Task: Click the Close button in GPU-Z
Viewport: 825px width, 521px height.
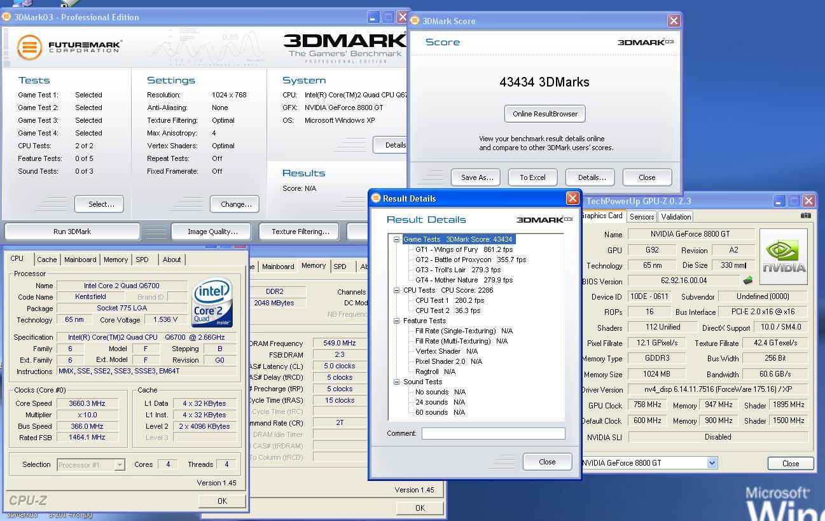Action: click(791, 463)
